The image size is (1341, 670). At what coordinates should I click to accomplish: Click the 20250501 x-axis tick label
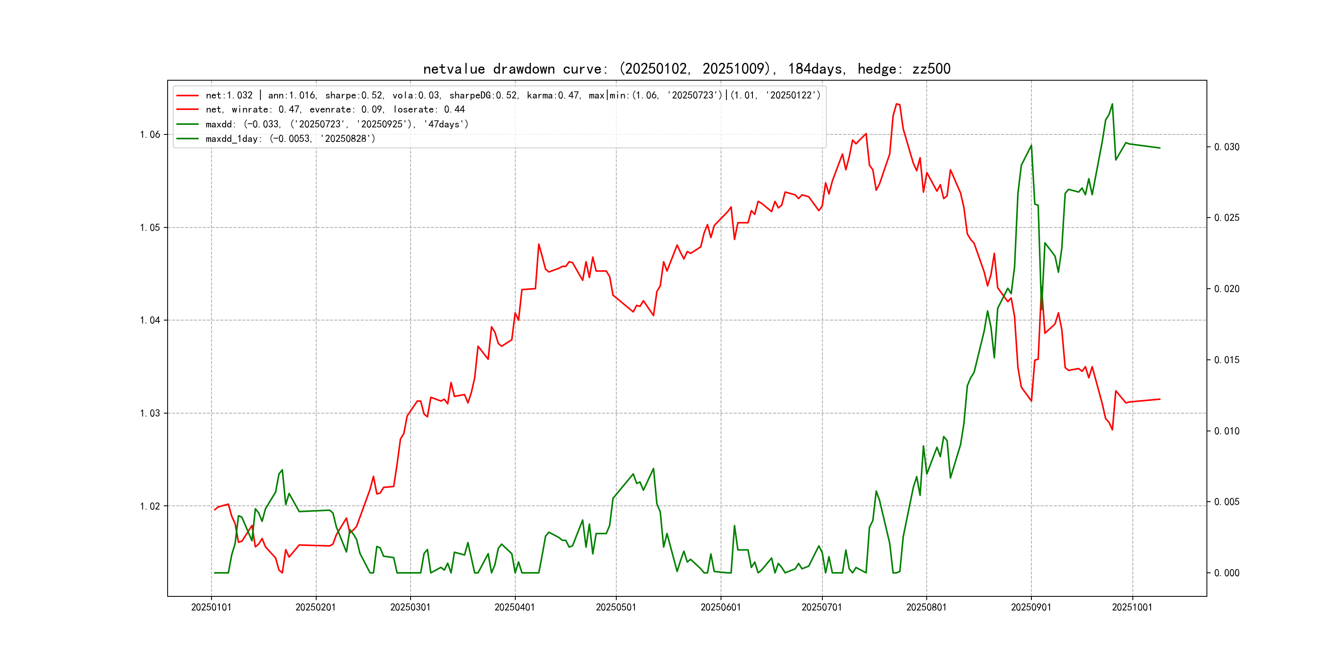point(616,608)
